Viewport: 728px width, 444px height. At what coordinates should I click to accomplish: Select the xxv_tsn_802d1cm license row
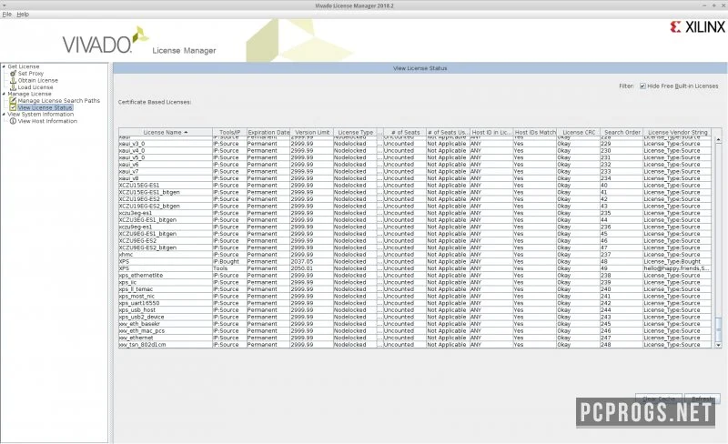pyautogui.click(x=415, y=345)
